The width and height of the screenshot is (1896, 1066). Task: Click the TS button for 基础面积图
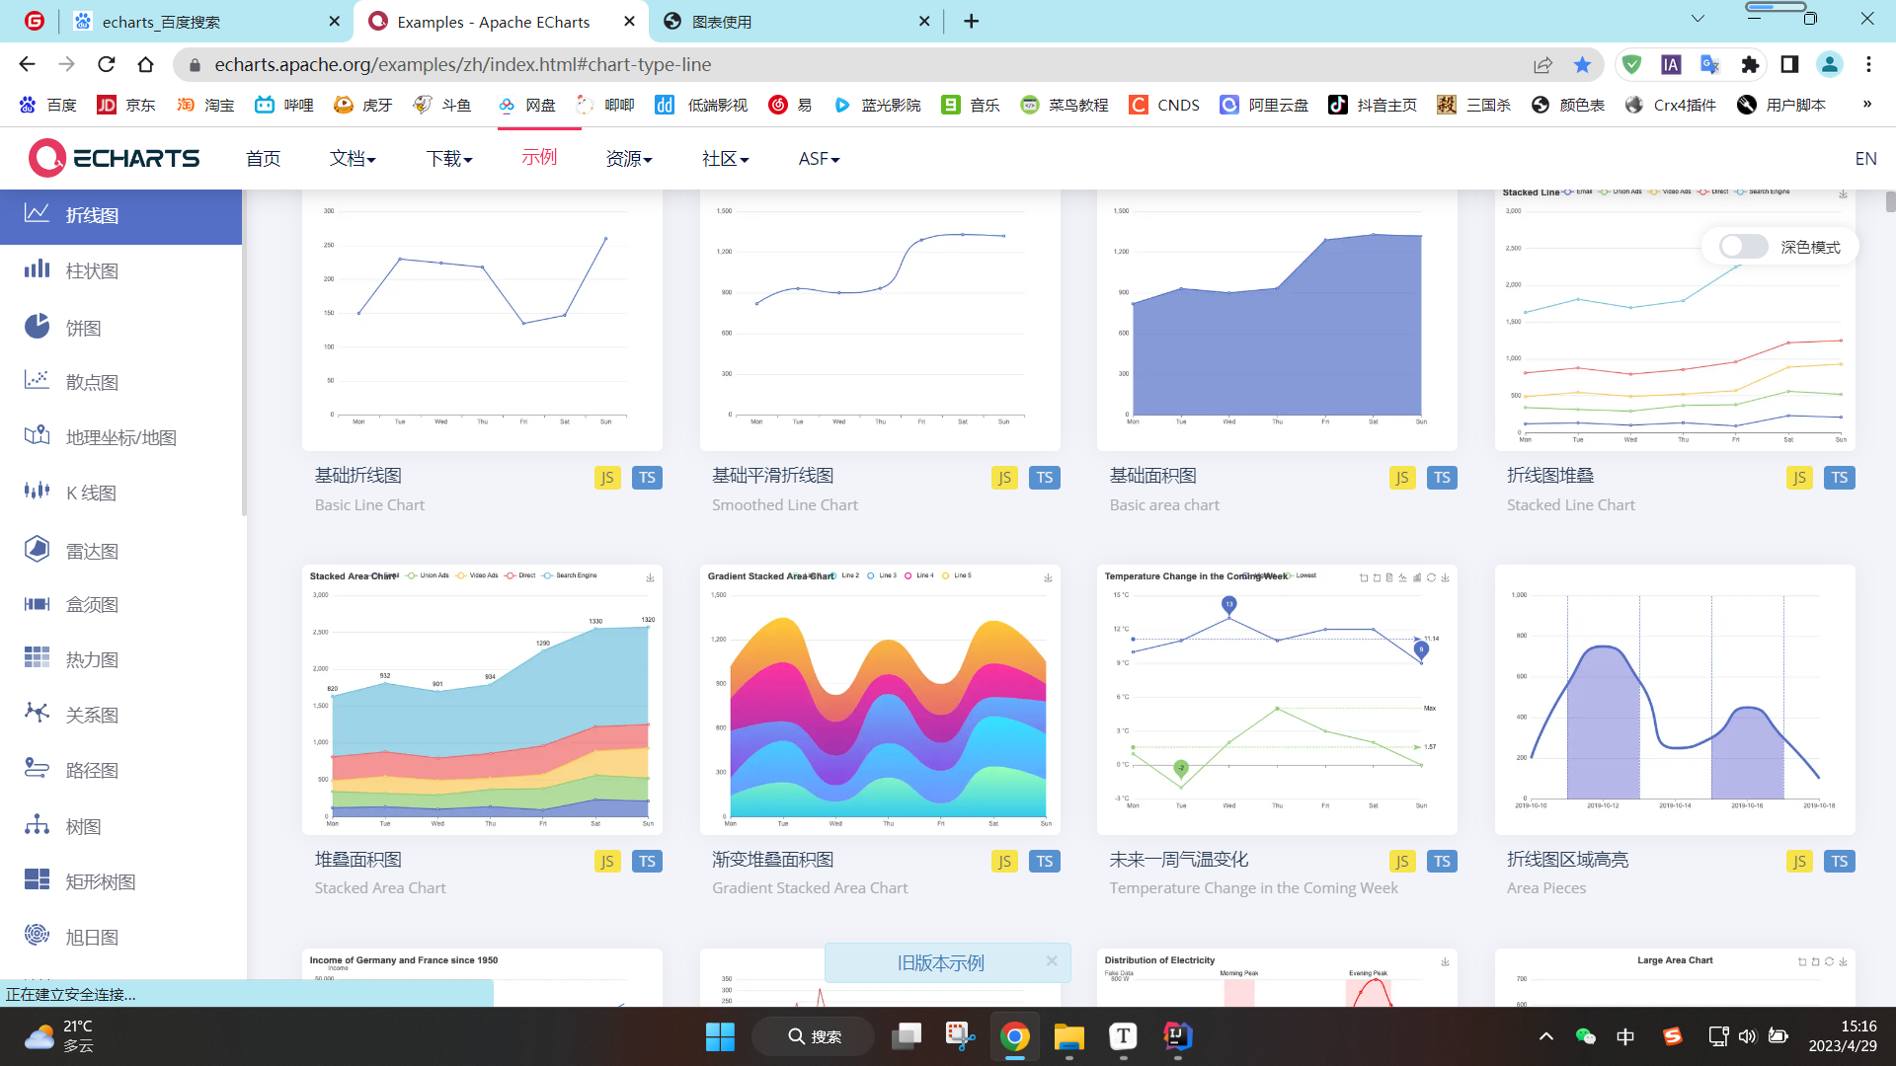click(1442, 478)
